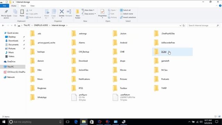Click History in the ribbon
The width and height of the screenshot is (222, 125).
(112, 17)
